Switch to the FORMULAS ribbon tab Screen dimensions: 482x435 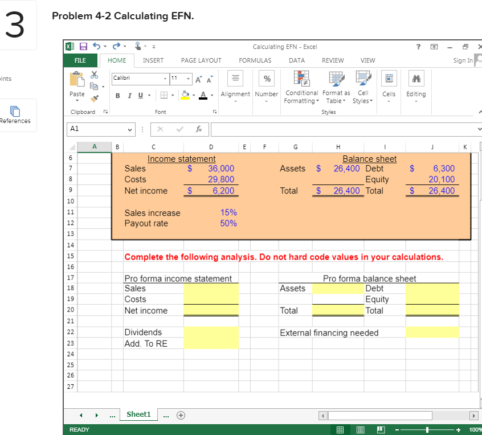[x=255, y=60]
